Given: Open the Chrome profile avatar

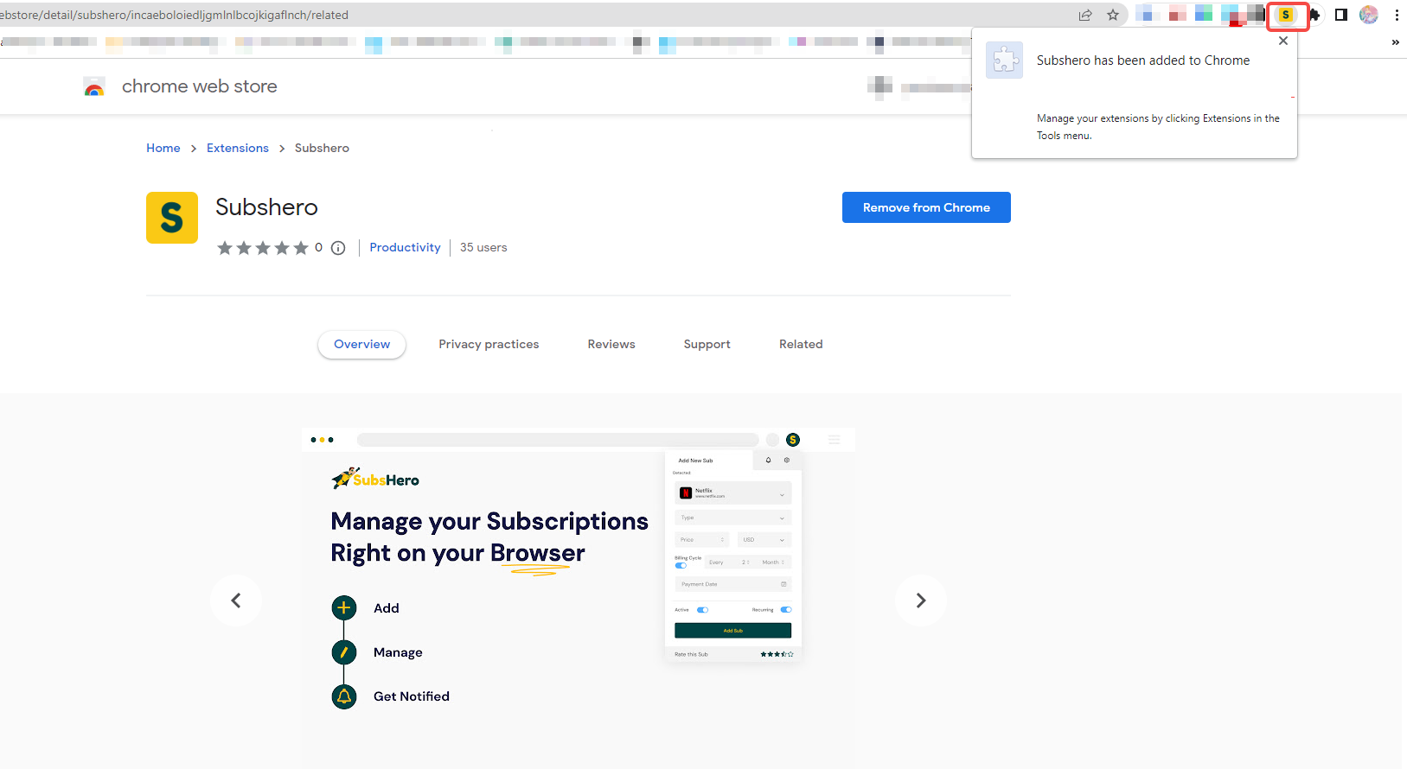Looking at the screenshot, I should [1369, 15].
